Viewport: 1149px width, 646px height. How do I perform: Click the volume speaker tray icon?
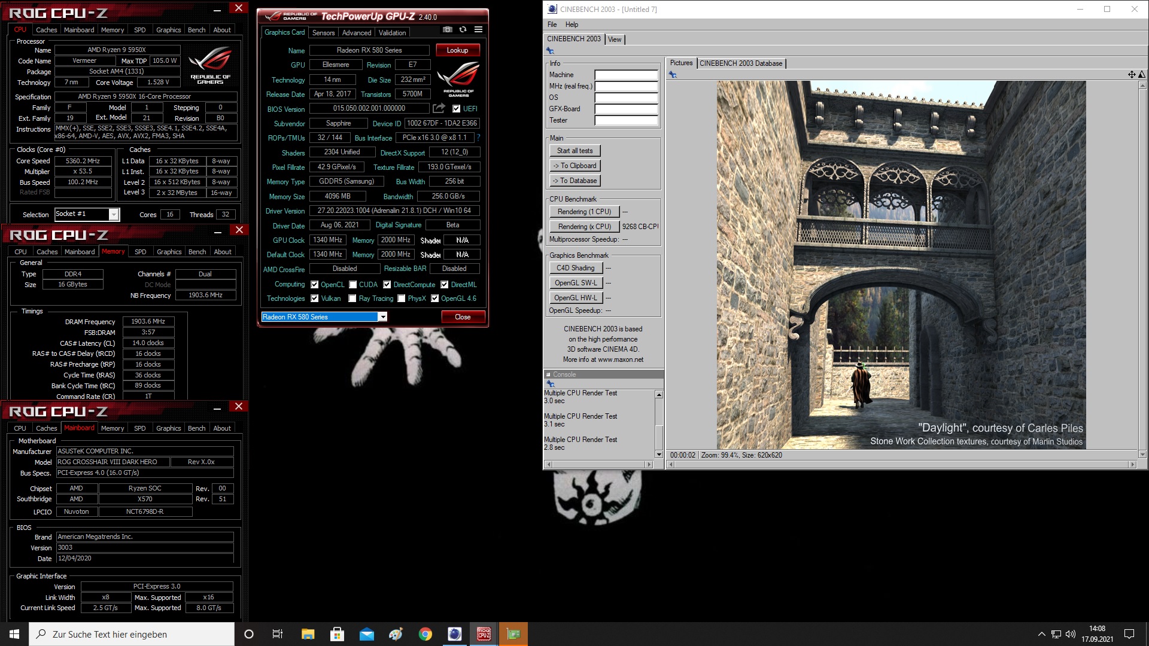click(x=1071, y=634)
